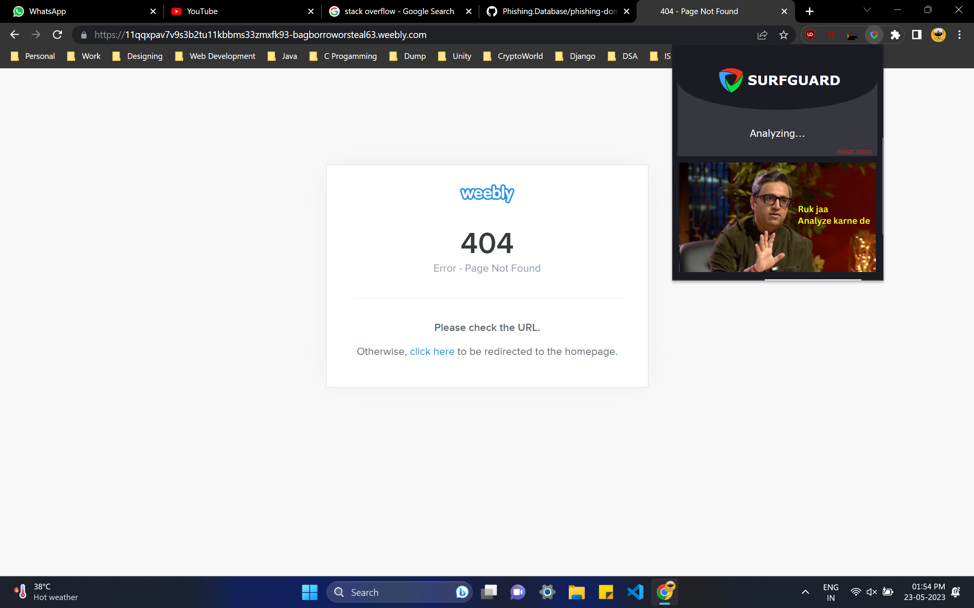The height and width of the screenshot is (608, 974).
Task: Click the 'click here' homepage redirect link
Action: 432,351
